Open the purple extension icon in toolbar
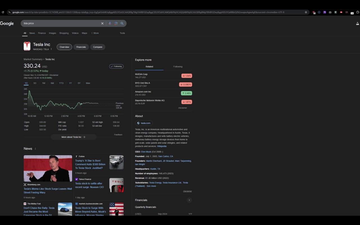360x225 pixels. coord(325,12)
